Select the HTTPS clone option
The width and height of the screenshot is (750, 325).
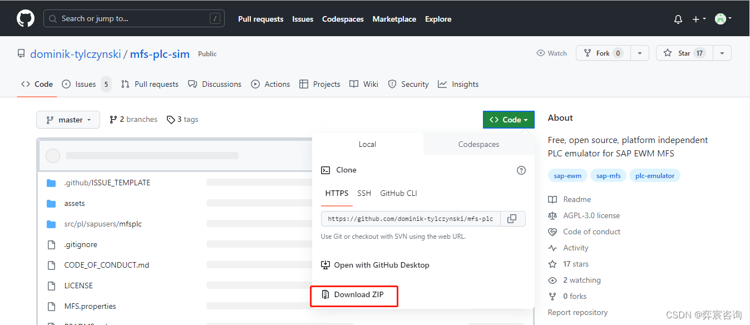[337, 194]
